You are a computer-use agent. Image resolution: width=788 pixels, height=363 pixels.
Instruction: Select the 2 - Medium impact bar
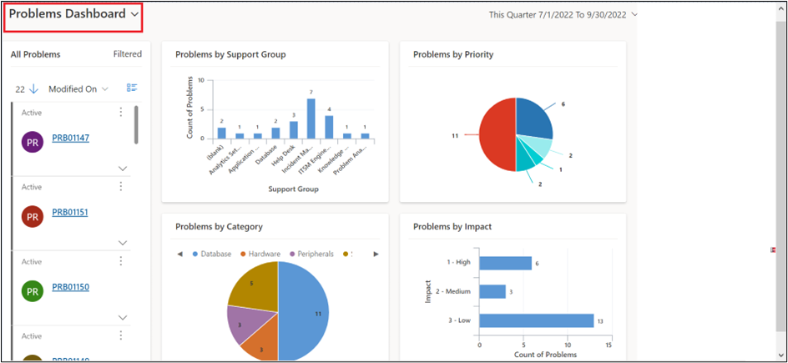pyautogui.click(x=492, y=292)
